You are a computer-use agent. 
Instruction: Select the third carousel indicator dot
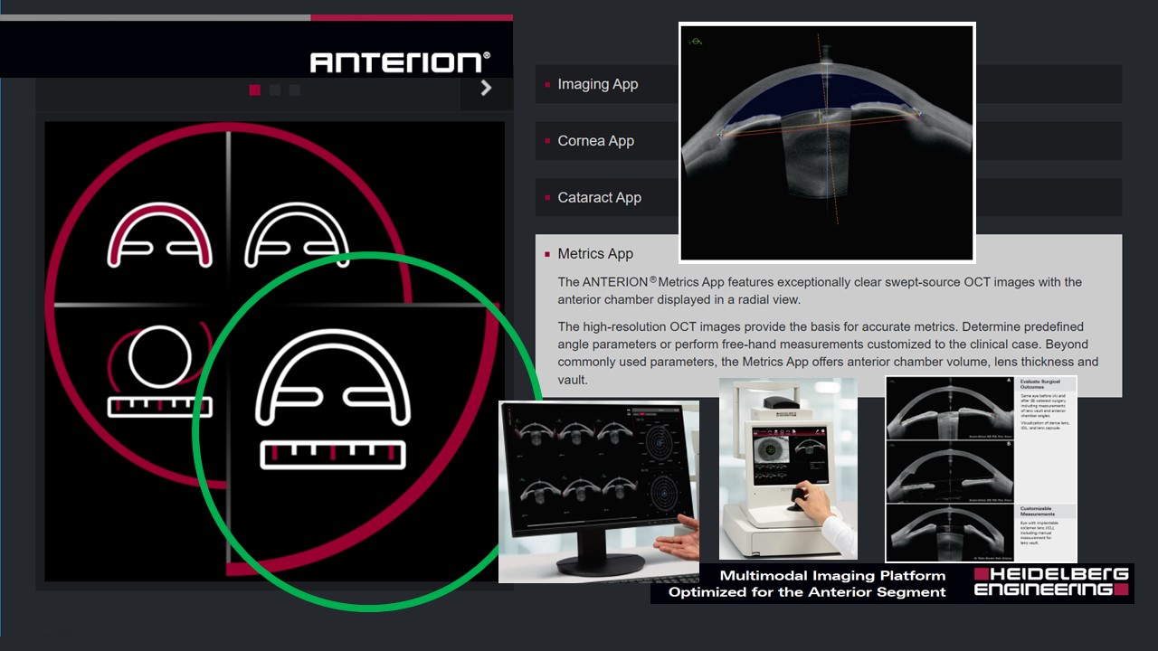(x=295, y=90)
